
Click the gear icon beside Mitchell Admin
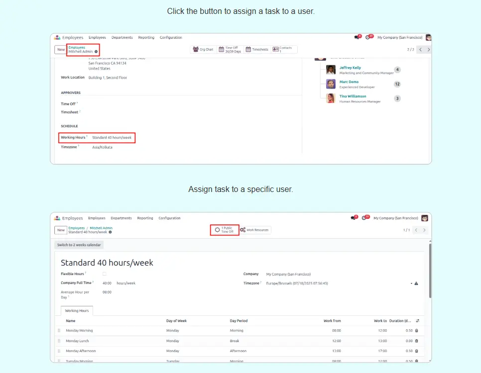[96, 52]
